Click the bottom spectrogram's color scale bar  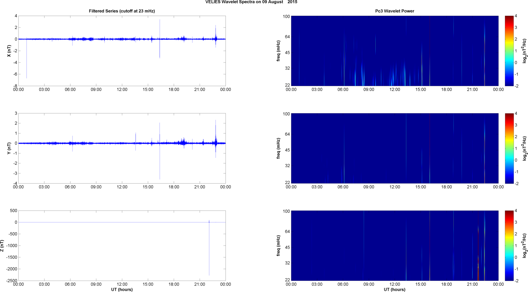[x=509, y=246]
